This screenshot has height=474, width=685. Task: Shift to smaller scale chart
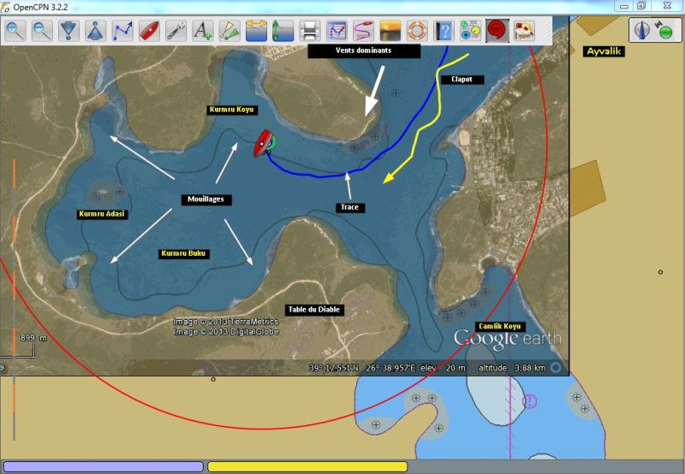point(95,32)
